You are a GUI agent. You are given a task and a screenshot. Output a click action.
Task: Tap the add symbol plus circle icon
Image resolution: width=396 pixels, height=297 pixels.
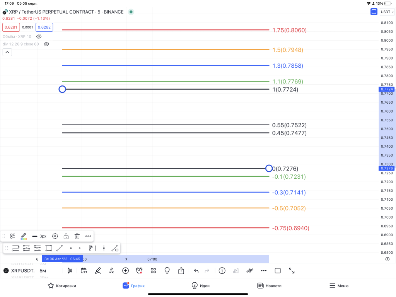(126, 271)
